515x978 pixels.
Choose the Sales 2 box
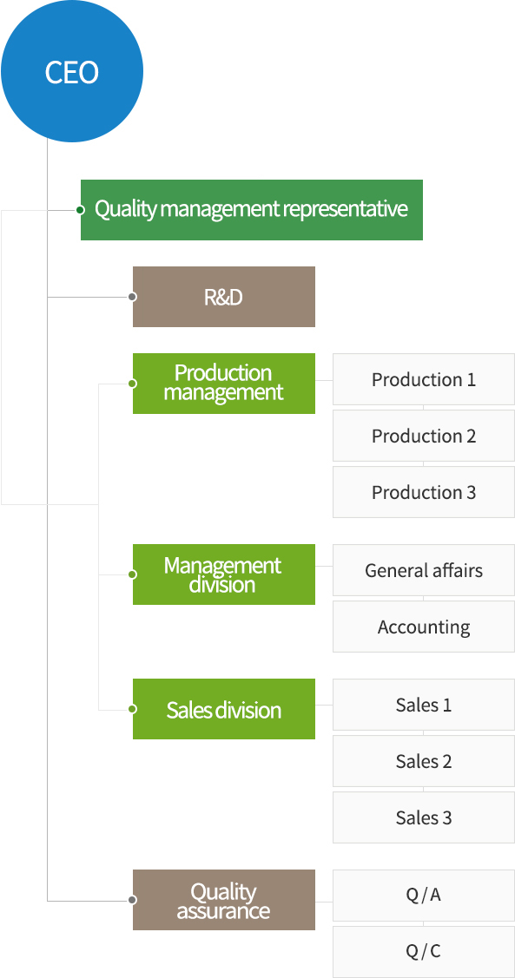424,761
